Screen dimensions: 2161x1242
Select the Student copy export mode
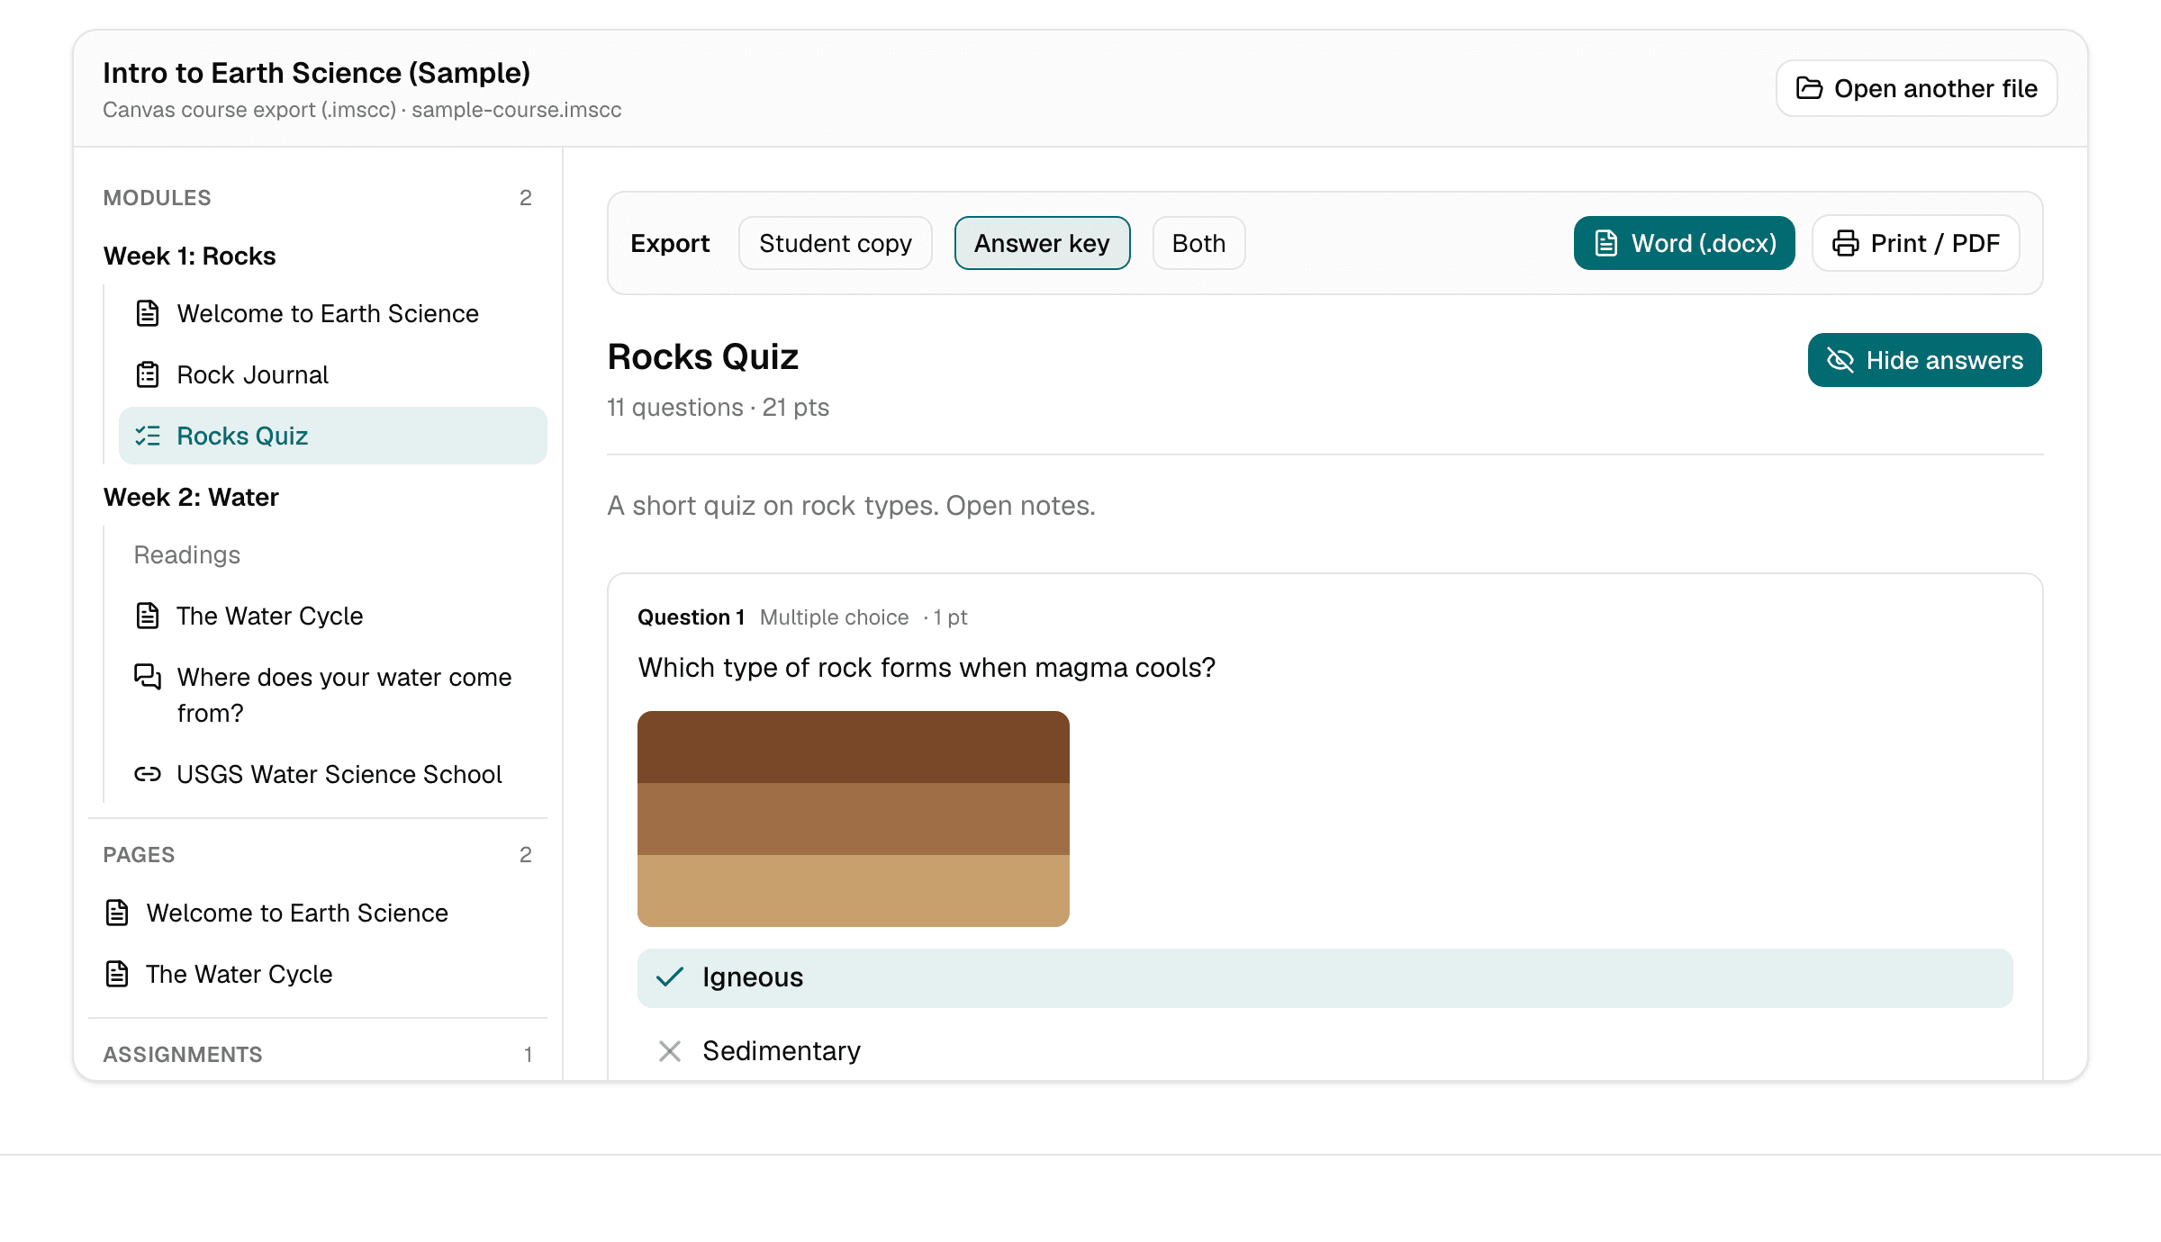point(836,243)
